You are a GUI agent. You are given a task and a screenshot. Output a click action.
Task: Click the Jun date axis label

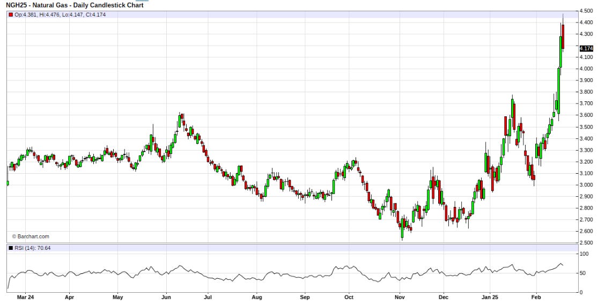click(166, 296)
